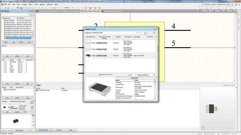241x135 pixels.
Task: Click the open document folder toolbar icon
Action: point(5,8)
